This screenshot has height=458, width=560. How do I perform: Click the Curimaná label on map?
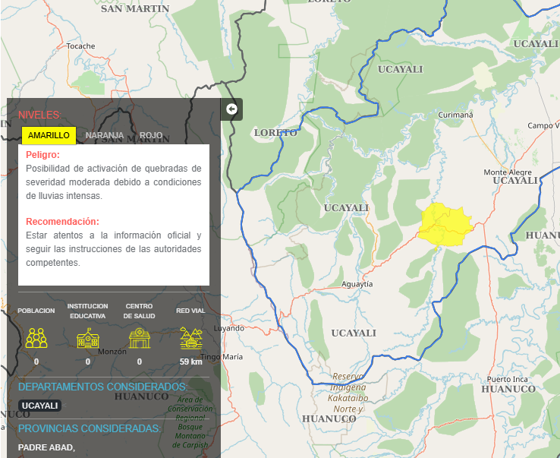[455, 115]
